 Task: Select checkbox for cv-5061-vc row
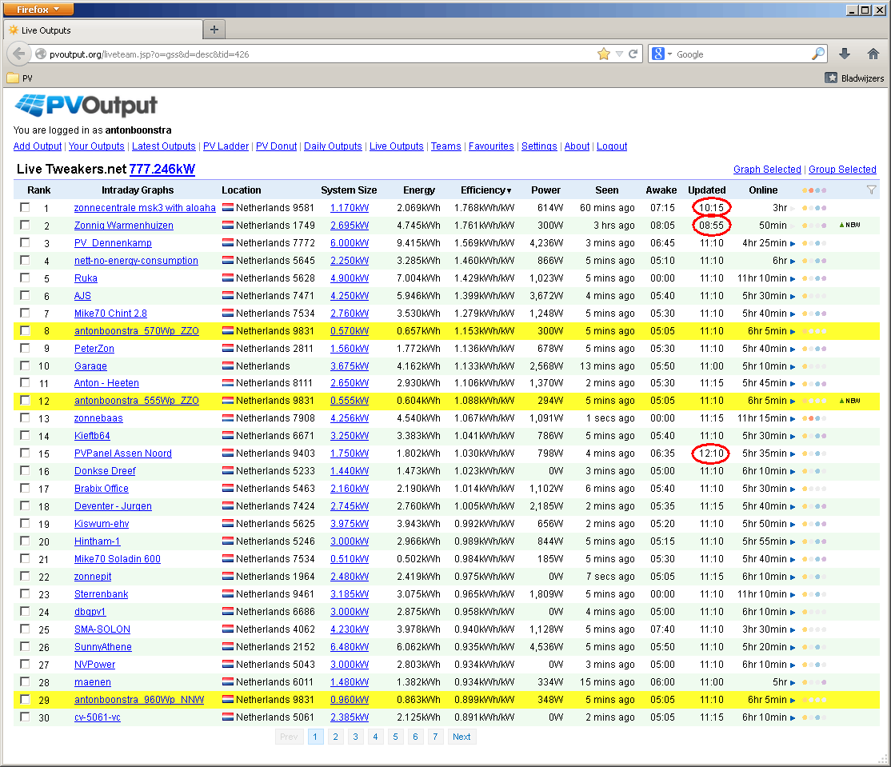coord(25,717)
